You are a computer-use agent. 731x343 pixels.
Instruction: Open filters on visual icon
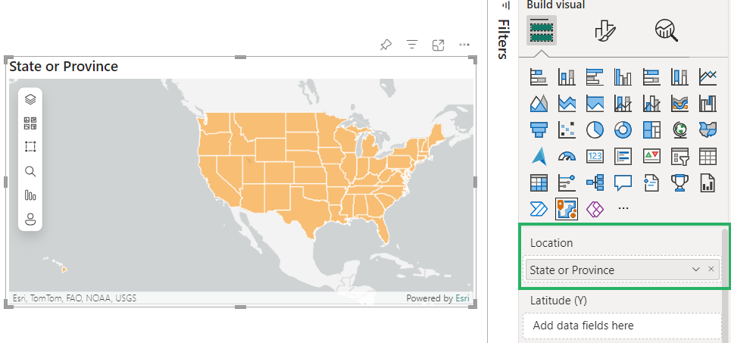(412, 45)
